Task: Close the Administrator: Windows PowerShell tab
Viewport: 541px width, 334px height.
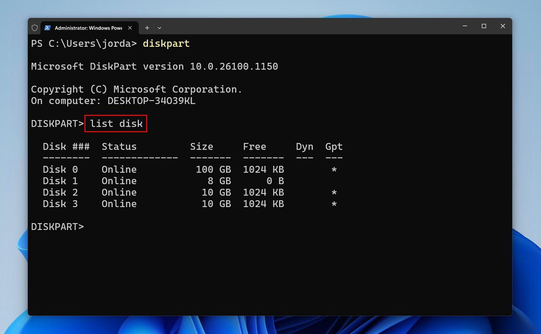Action: tap(130, 28)
